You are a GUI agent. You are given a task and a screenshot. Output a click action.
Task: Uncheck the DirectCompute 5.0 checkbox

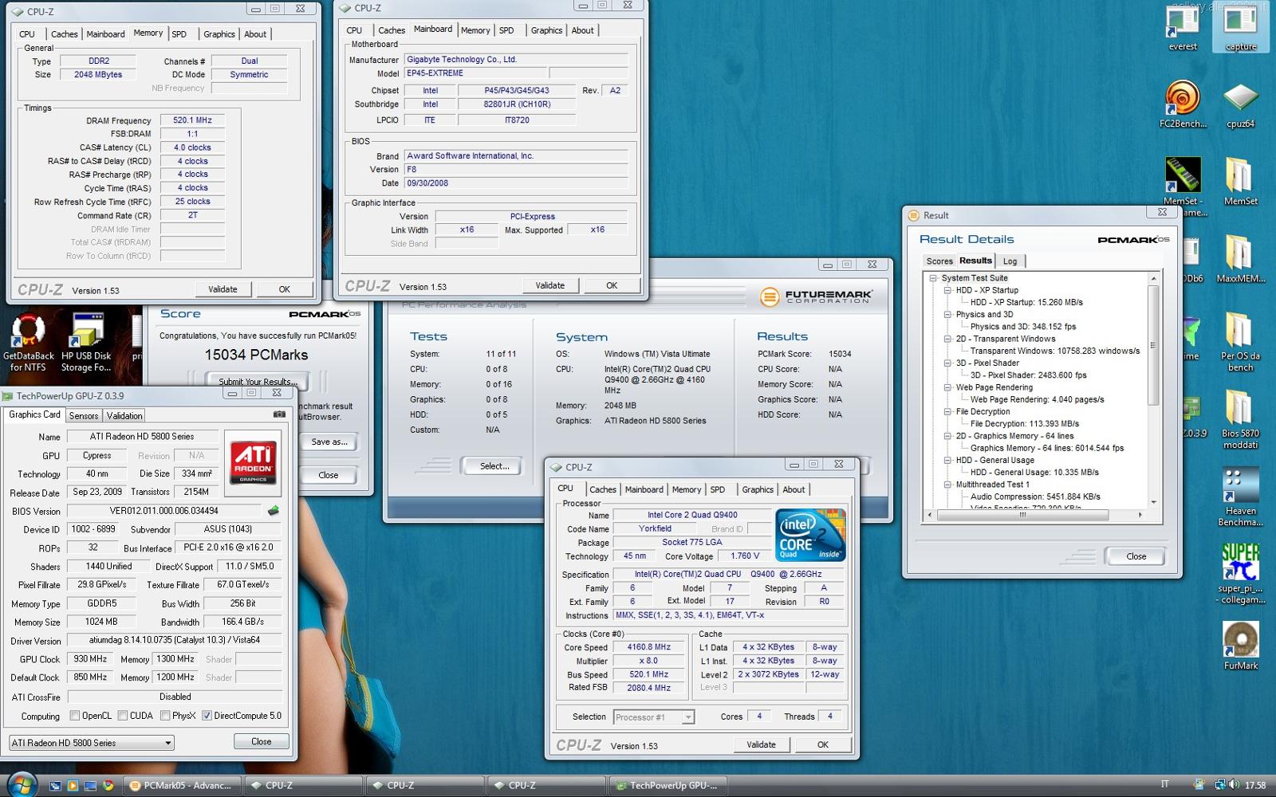[207, 716]
